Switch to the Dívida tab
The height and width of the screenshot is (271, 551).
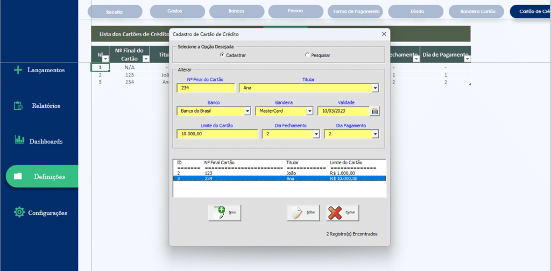click(416, 11)
